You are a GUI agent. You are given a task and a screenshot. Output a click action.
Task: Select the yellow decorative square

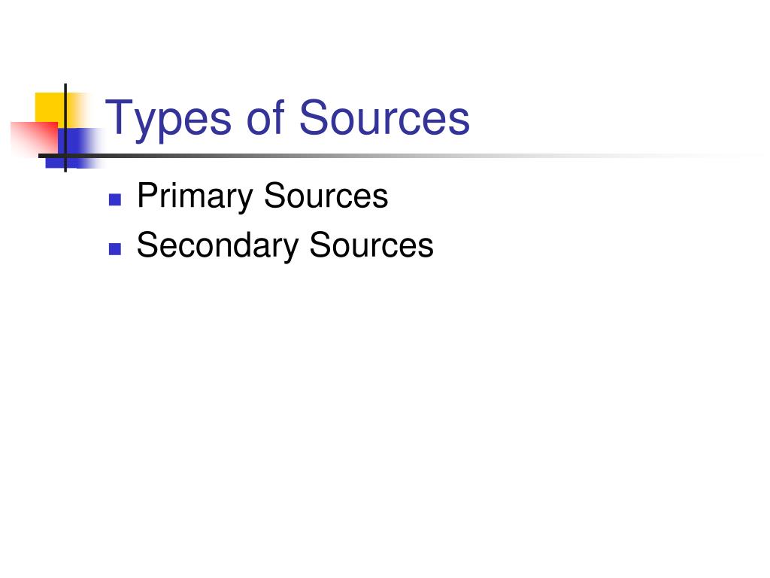pos(50,108)
